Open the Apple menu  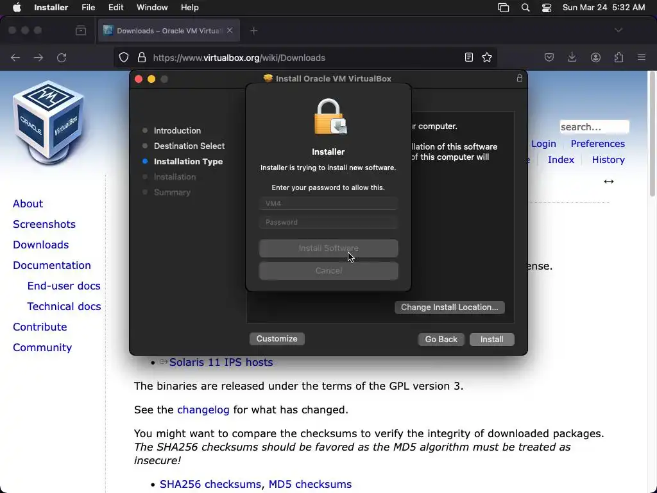16,8
